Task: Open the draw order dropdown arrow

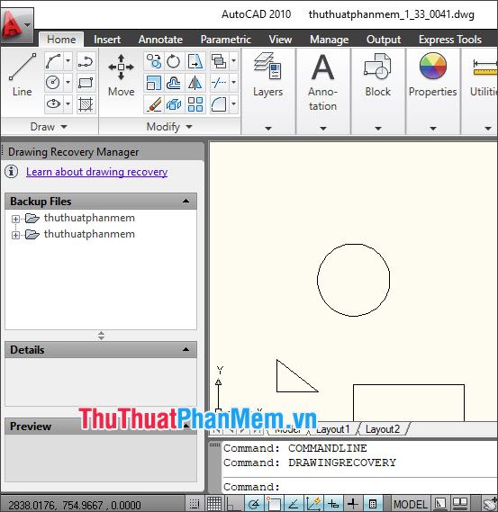Action: pos(233,61)
